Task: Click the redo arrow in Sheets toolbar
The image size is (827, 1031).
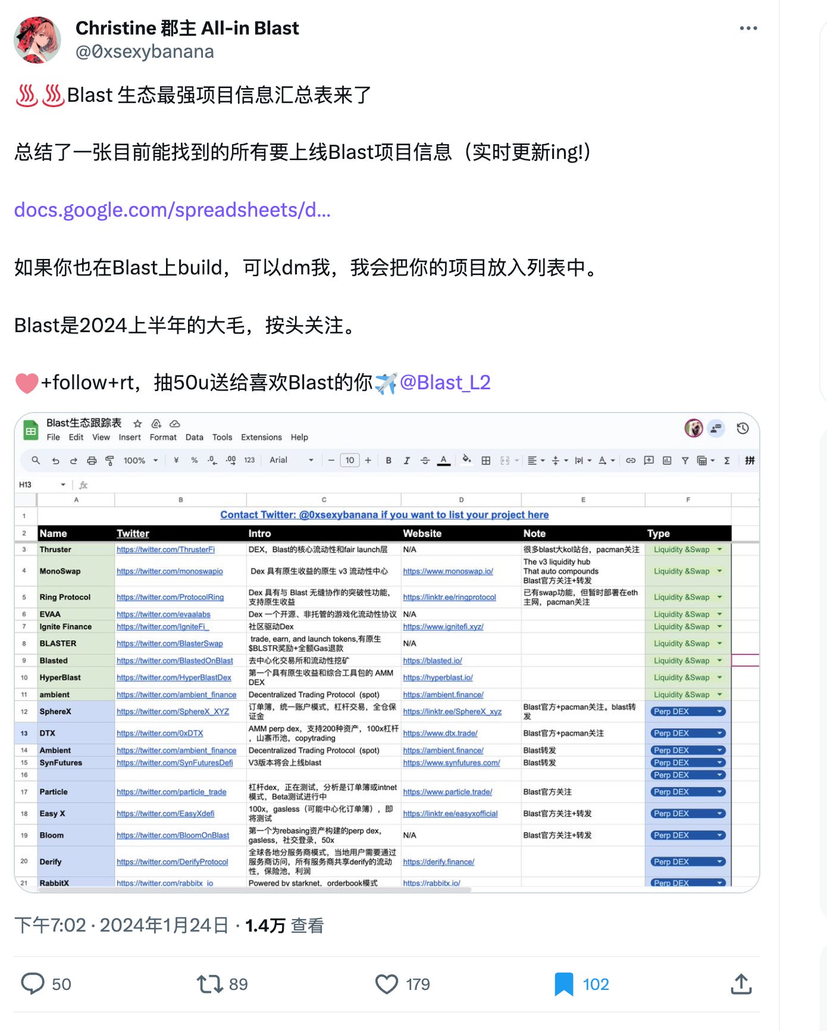Action: (74, 460)
